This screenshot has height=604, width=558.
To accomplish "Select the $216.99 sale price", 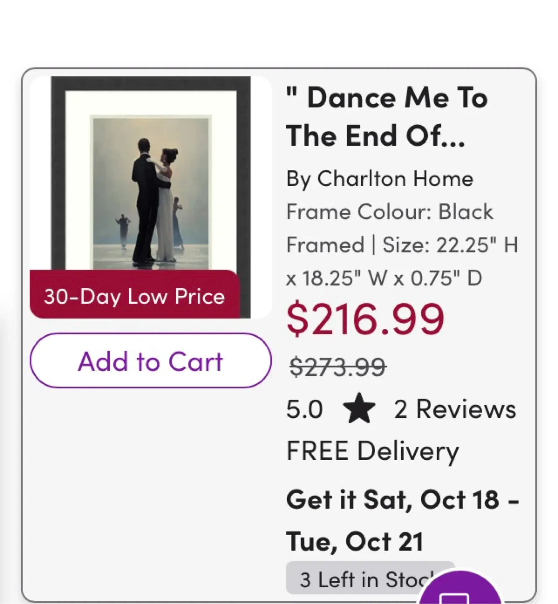I will (x=365, y=319).
